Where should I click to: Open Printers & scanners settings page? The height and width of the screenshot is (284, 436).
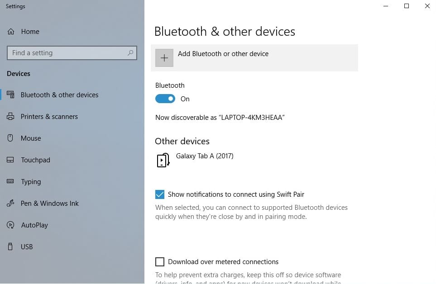[x=49, y=117]
